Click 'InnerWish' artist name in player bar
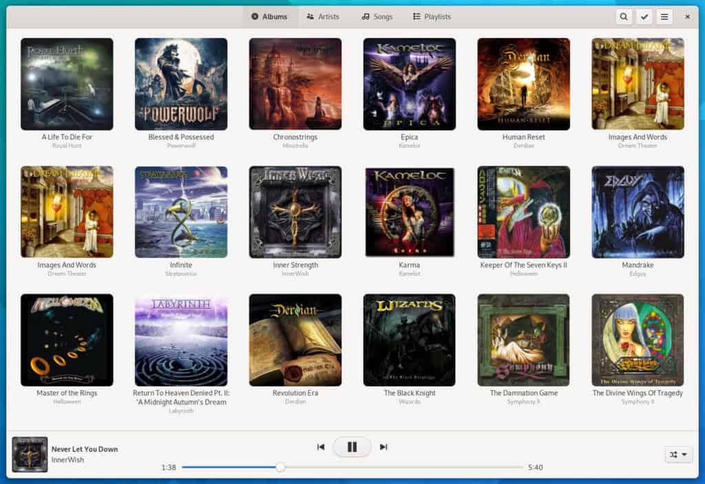The width and height of the screenshot is (705, 484). pos(67,460)
